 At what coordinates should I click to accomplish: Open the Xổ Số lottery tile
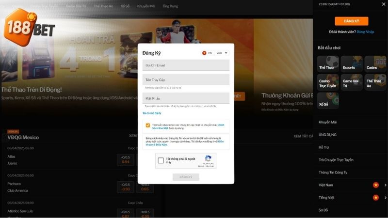pos(328,101)
